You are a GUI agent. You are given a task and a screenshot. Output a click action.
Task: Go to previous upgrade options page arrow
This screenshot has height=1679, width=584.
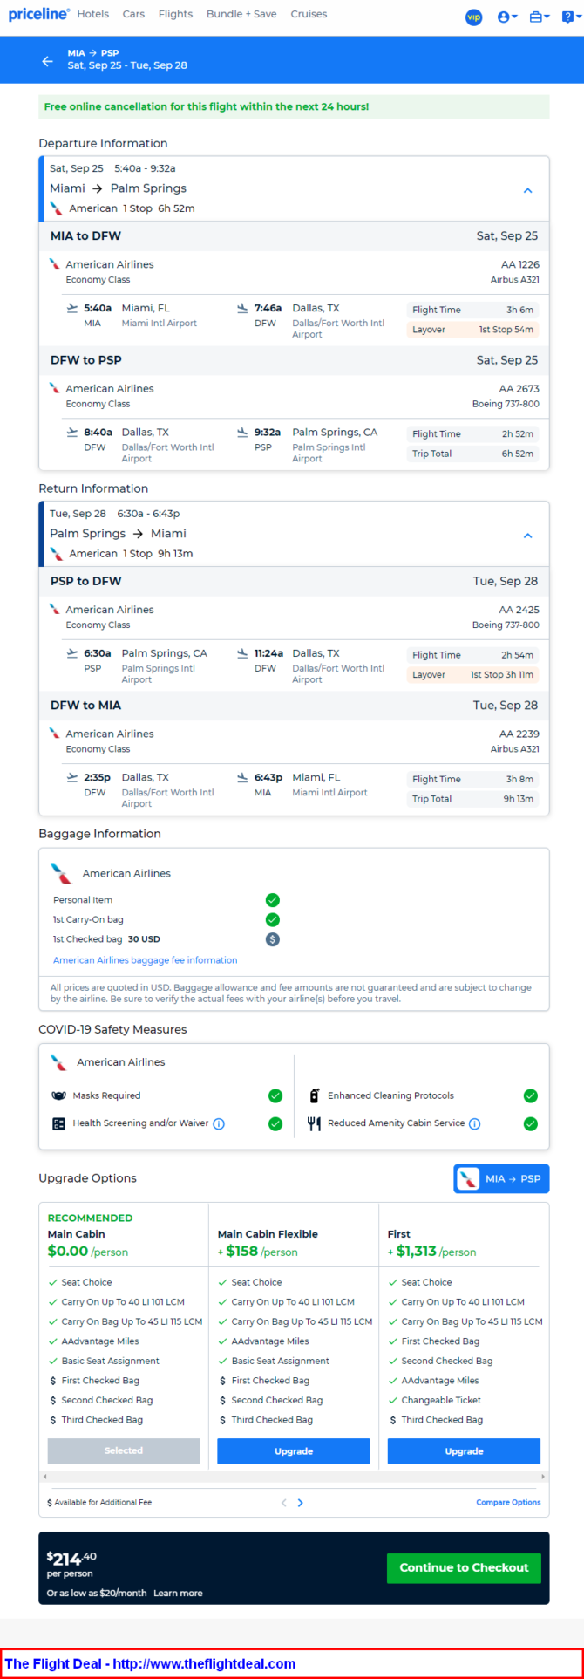tap(283, 1503)
